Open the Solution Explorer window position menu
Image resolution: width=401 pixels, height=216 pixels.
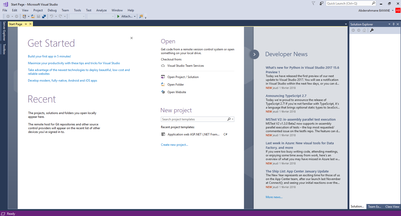point(389,24)
